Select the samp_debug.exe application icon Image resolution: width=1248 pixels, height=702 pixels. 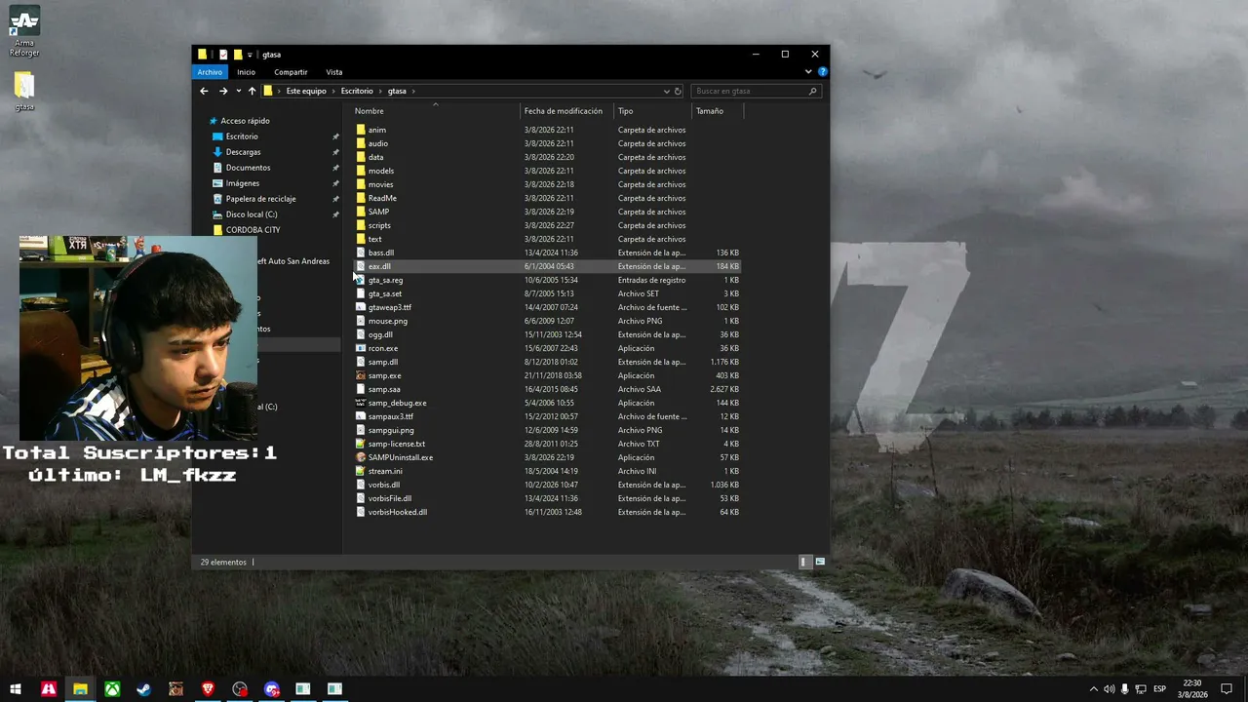point(361,403)
